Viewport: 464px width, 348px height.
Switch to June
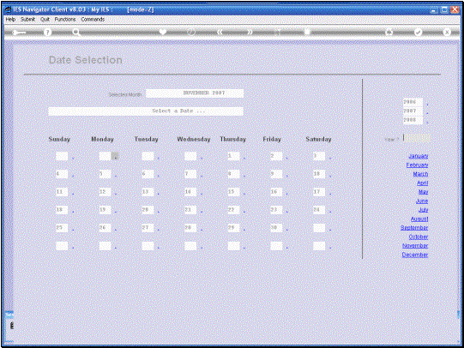coord(422,201)
